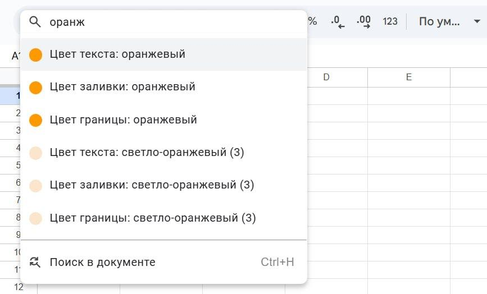Select column D header

coord(326,77)
